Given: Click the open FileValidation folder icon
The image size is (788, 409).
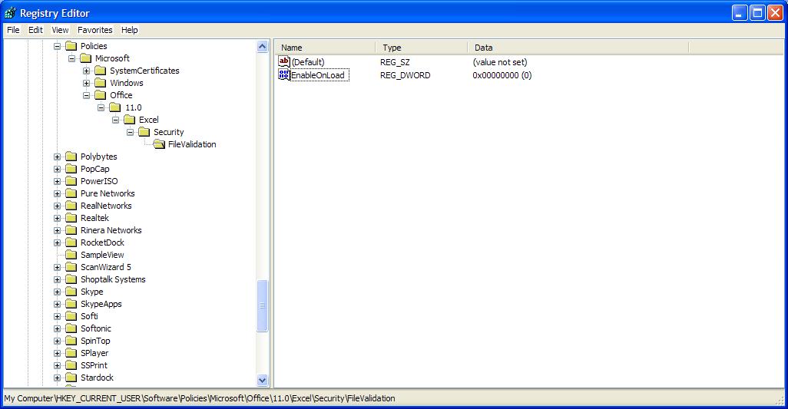Looking at the screenshot, I should coord(159,144).
